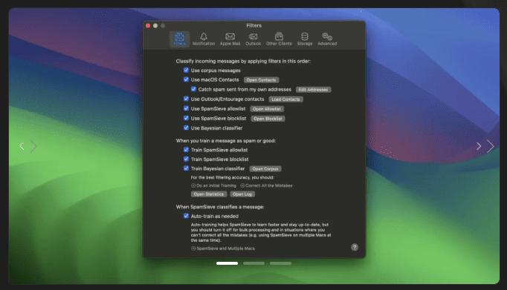Switch to the Apple Mail pane
This screenshot has width=507, height=290.
230,39
